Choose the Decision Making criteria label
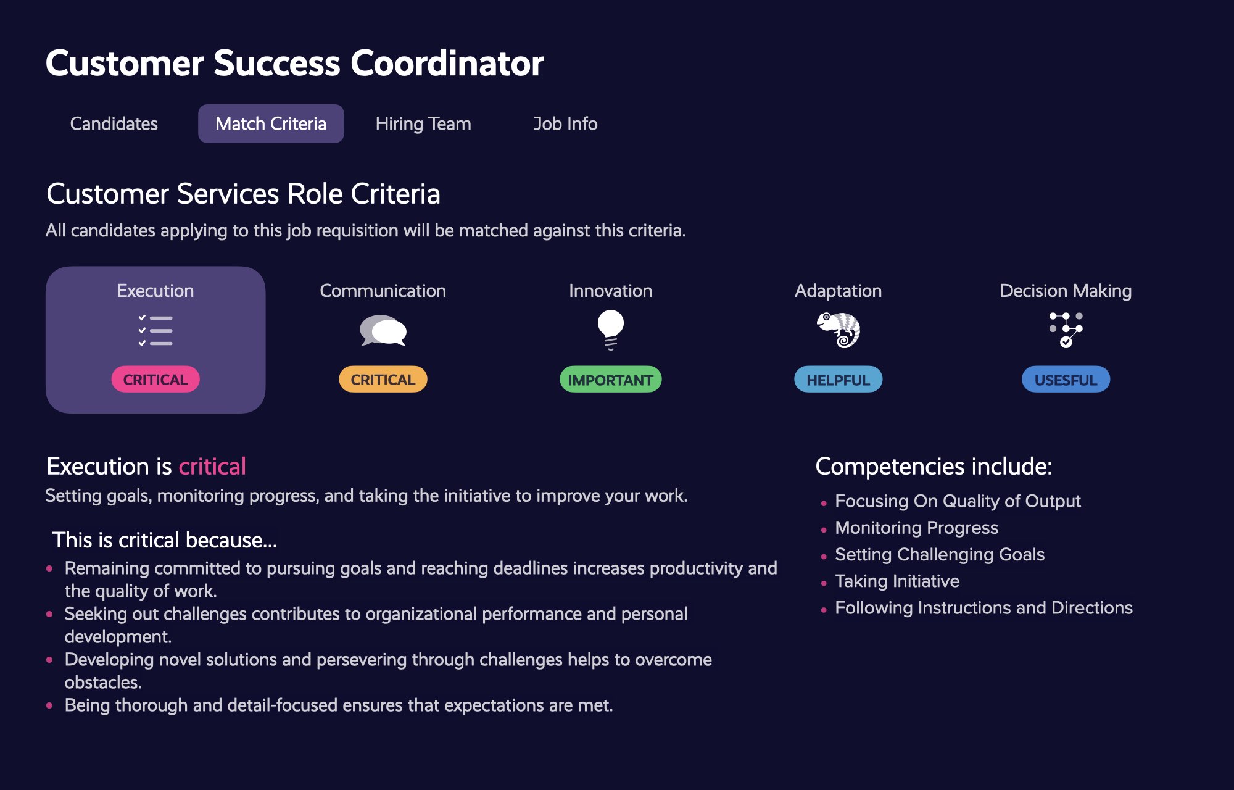 click(1066, 291)
